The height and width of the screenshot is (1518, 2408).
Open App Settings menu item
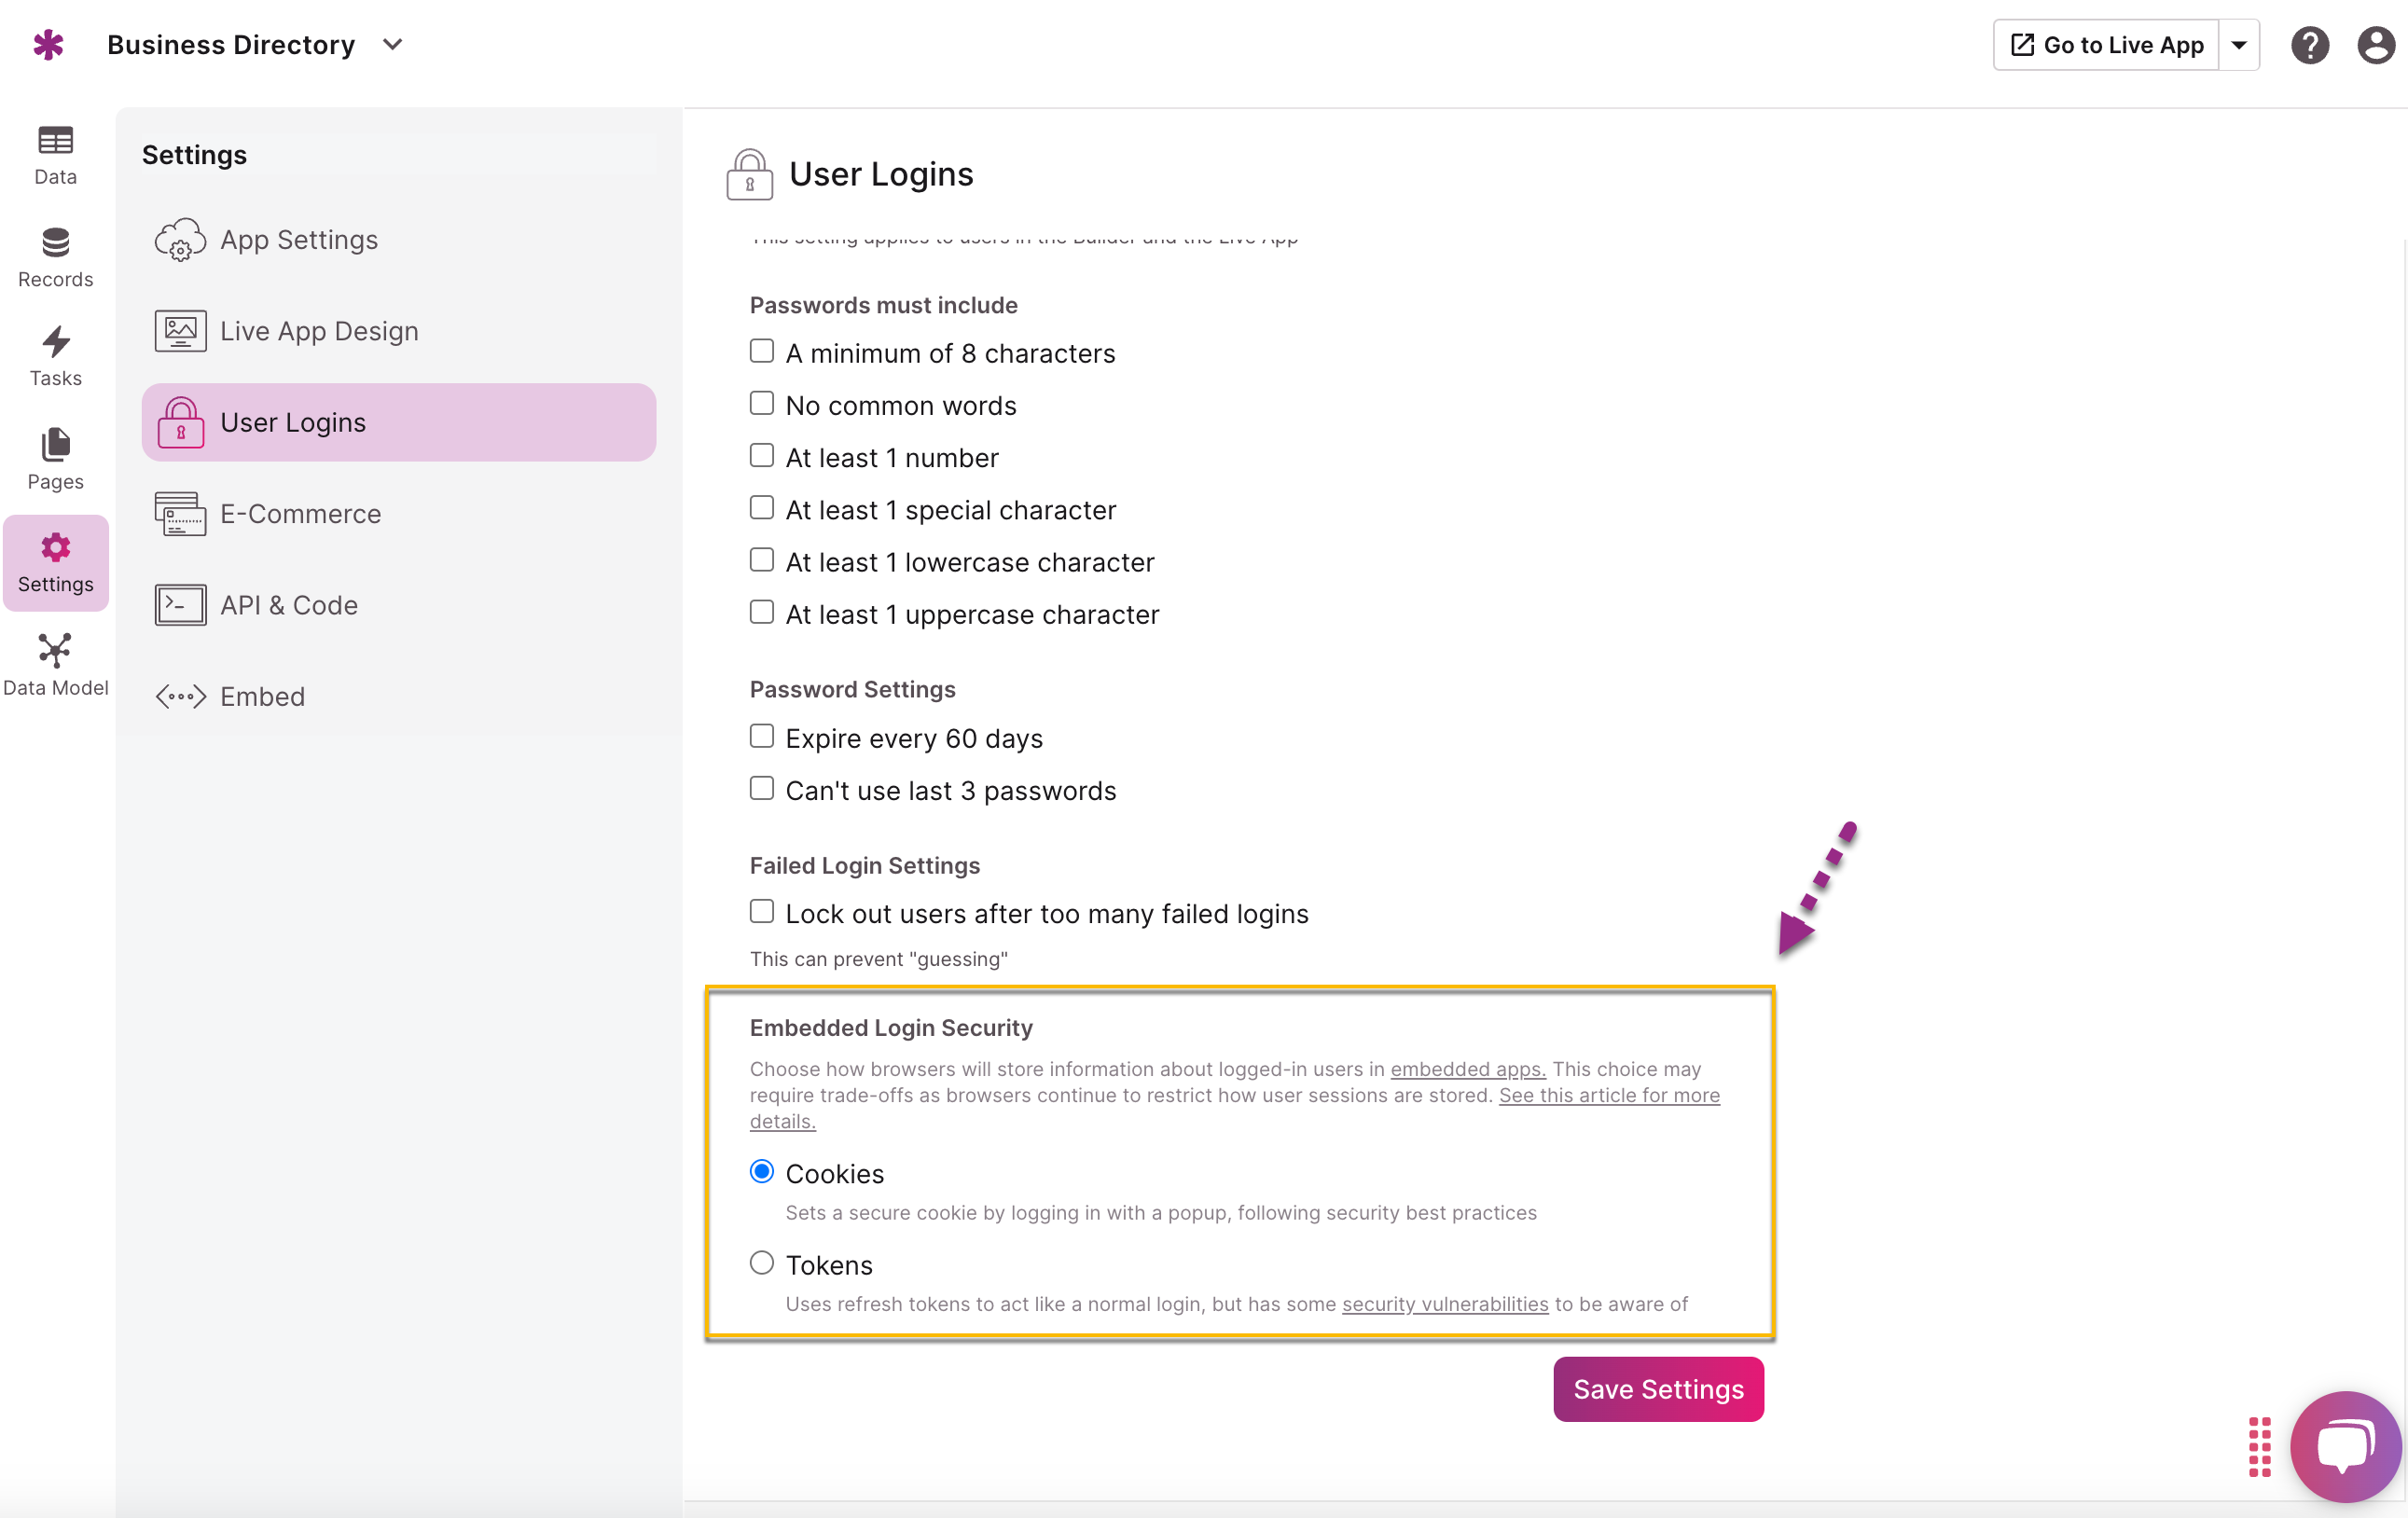click(298, 240)
